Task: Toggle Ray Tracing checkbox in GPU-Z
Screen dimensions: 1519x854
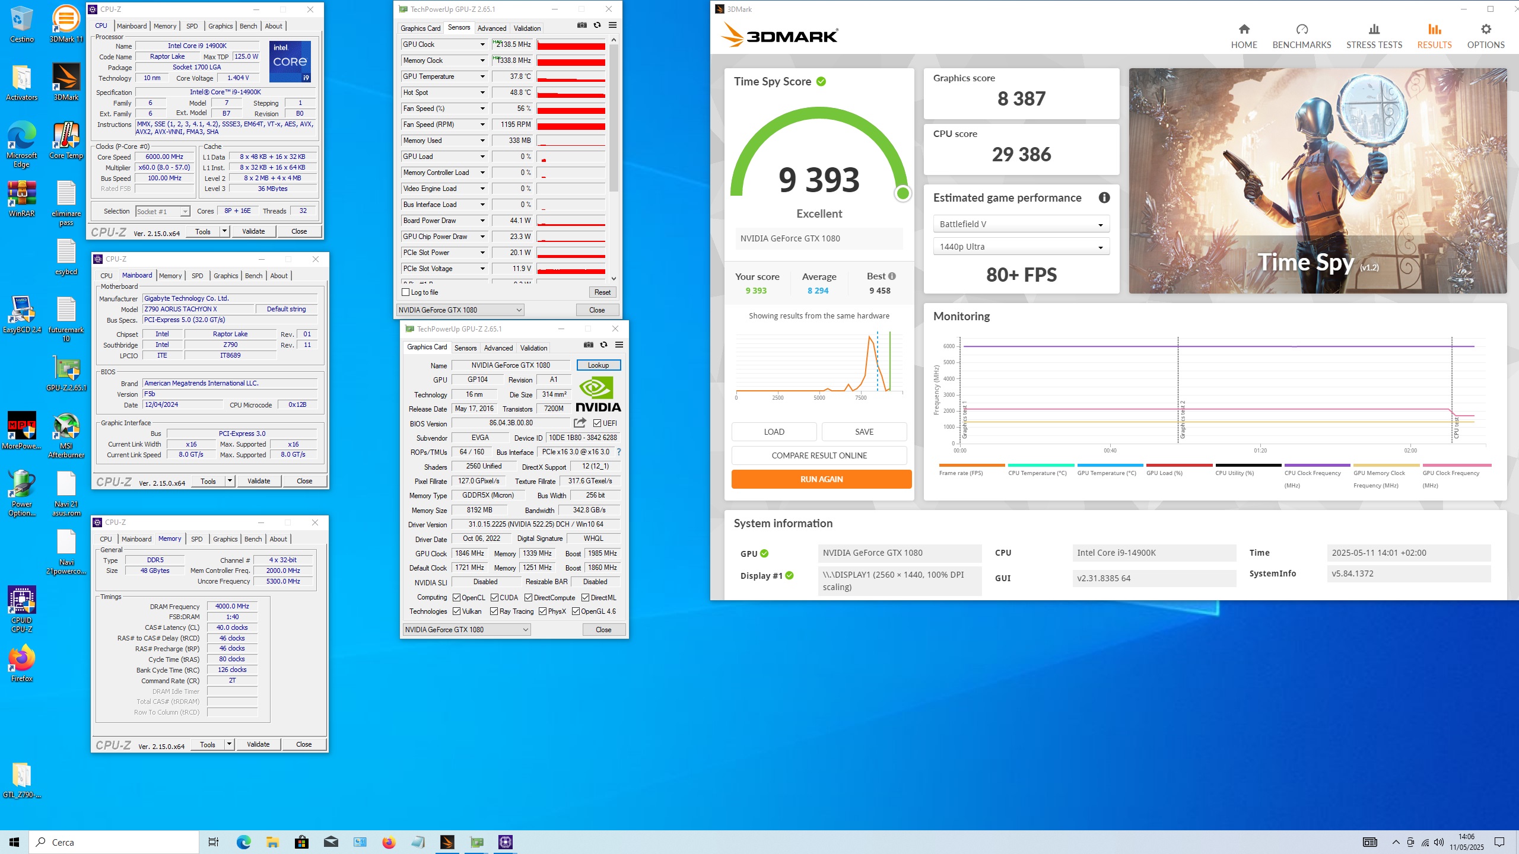Action: (x=494, y=611)
